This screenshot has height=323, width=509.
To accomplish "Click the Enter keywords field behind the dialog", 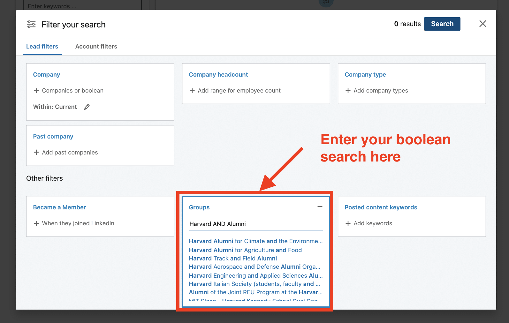I will 82,5.
